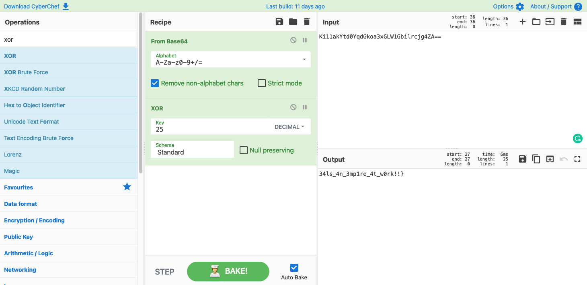Viewport: 587px width, 285px height.
Task: Click the Download CyberChef link
Action: click(36, 6)
